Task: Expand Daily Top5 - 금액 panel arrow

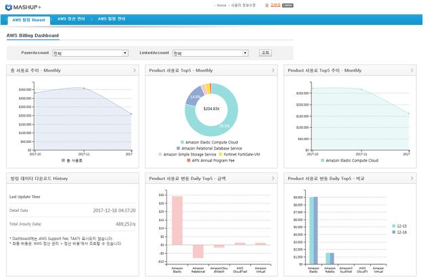Action: click(x=273, y=179)
